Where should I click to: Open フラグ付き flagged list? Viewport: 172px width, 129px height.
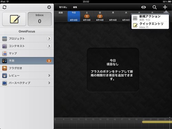(x=27, y=68)
